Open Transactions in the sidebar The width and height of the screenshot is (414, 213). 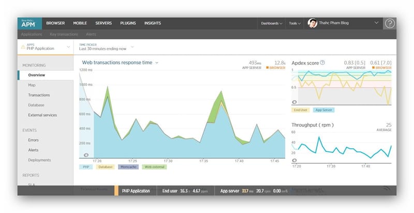pos(39,95)
